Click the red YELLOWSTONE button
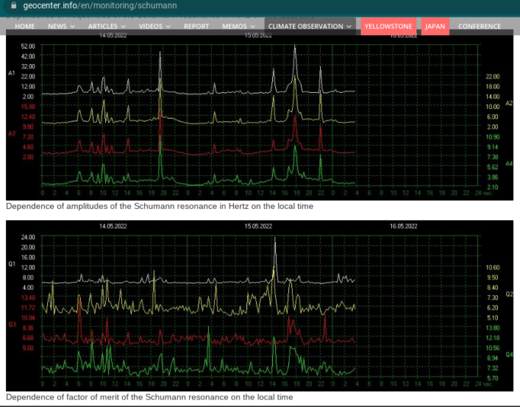This screenshot has height=407, width=520. coord(388,26)
